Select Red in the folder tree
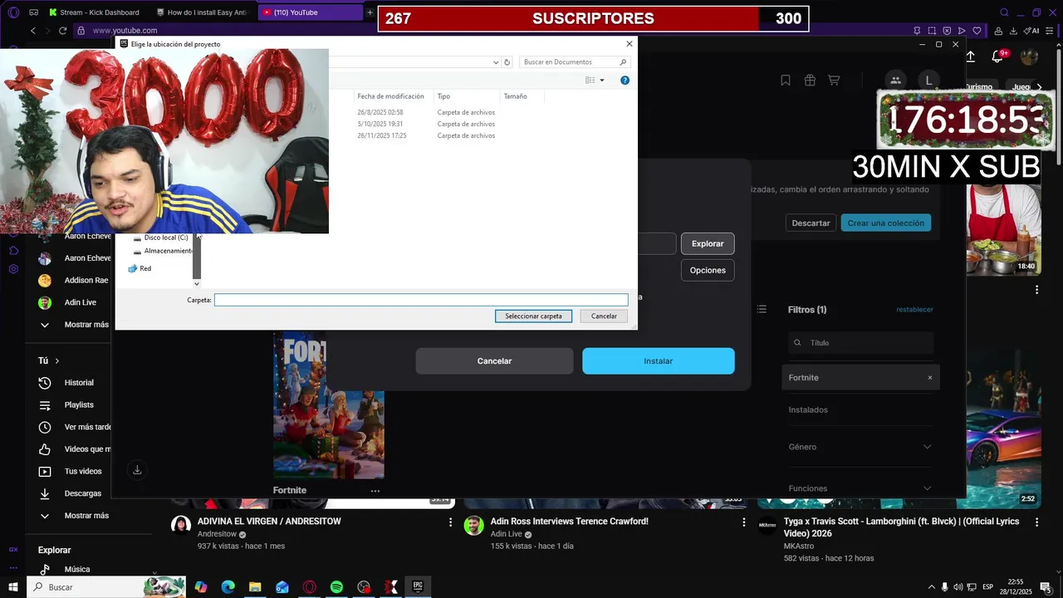Image resolution: width=1063 pixels, height=598 pixels. pyautogui.click(x=140, y=269)
